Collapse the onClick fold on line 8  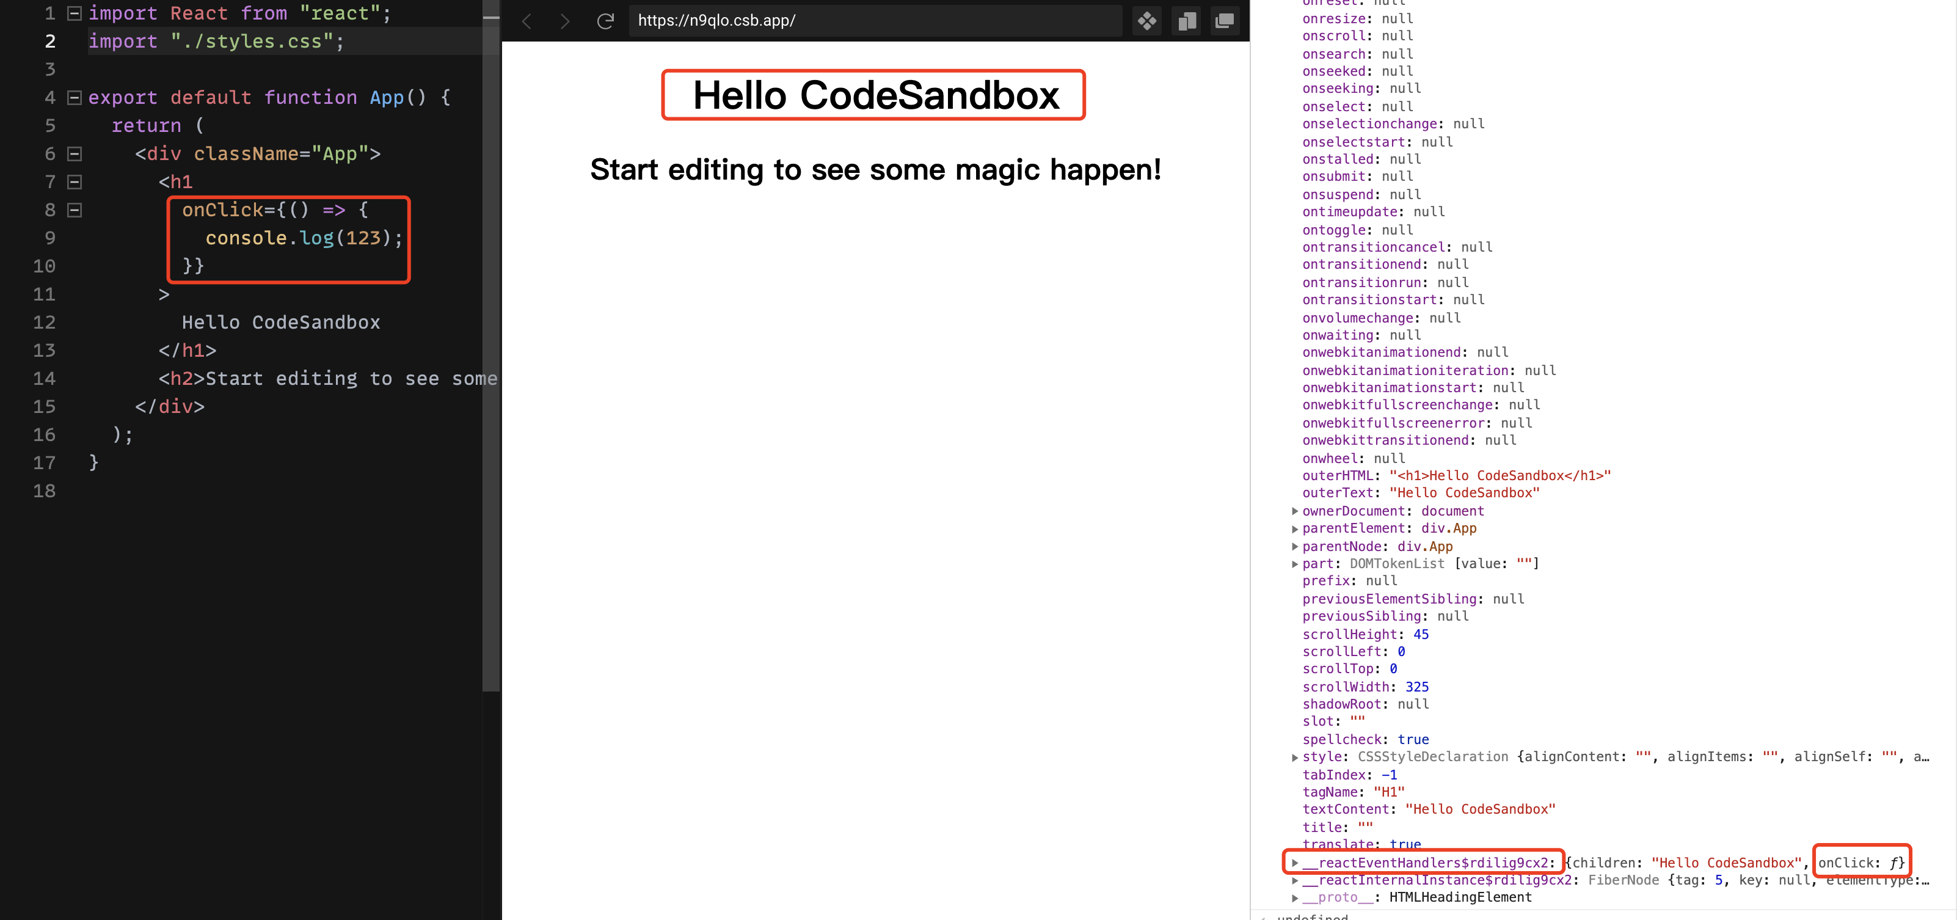coord(75,210)
